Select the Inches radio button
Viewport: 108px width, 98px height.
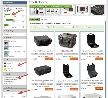pos(16,8)
